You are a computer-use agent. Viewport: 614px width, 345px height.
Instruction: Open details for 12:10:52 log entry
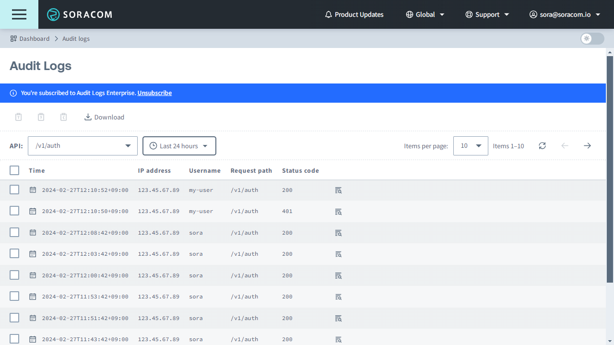pos(338,190)
